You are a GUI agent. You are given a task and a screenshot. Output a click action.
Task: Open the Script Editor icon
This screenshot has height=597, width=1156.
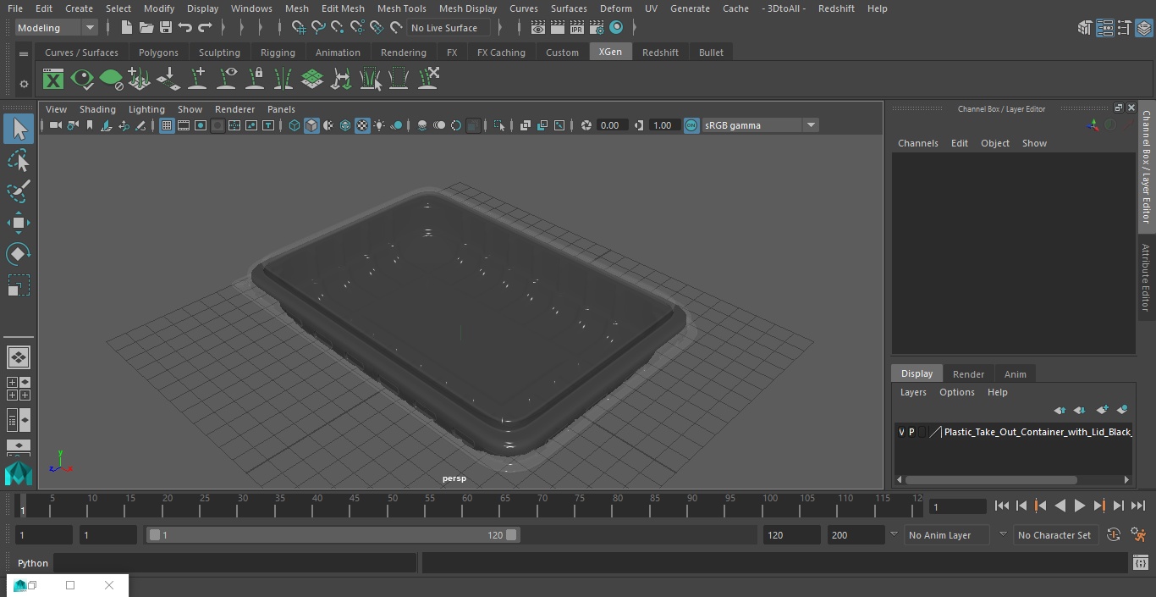[1140, 563]
